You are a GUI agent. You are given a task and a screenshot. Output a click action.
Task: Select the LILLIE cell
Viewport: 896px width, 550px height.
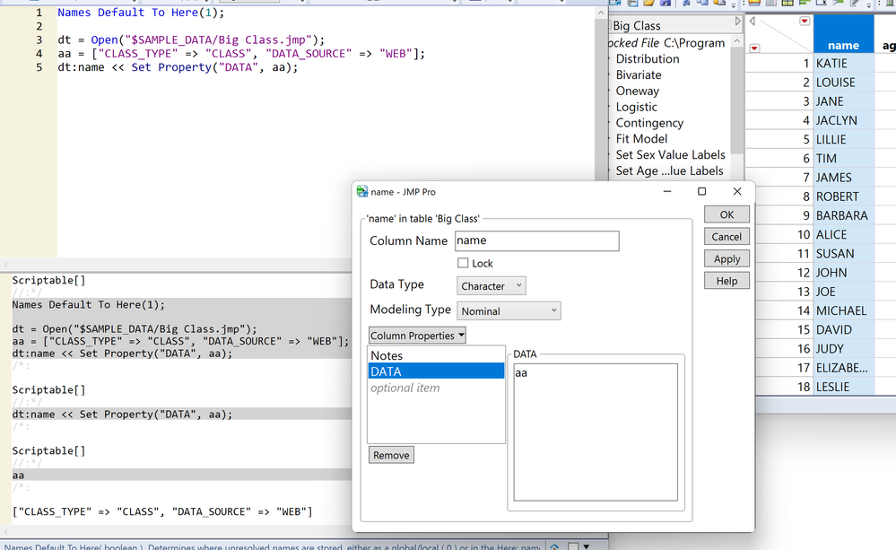click(844, 139)
